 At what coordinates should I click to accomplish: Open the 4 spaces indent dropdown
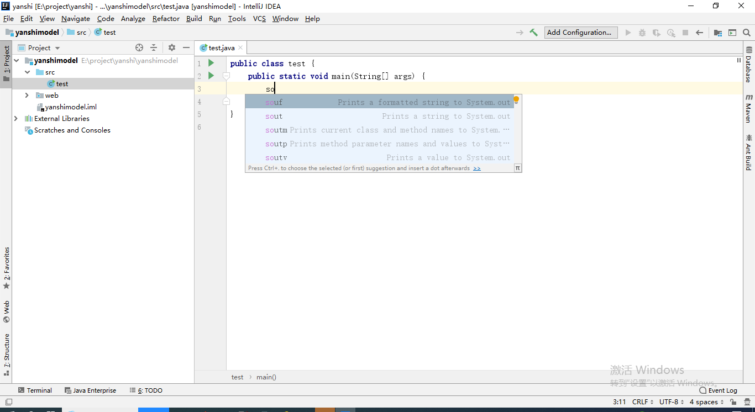(706, 402)
